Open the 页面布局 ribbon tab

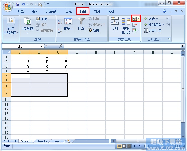(52, 12)
